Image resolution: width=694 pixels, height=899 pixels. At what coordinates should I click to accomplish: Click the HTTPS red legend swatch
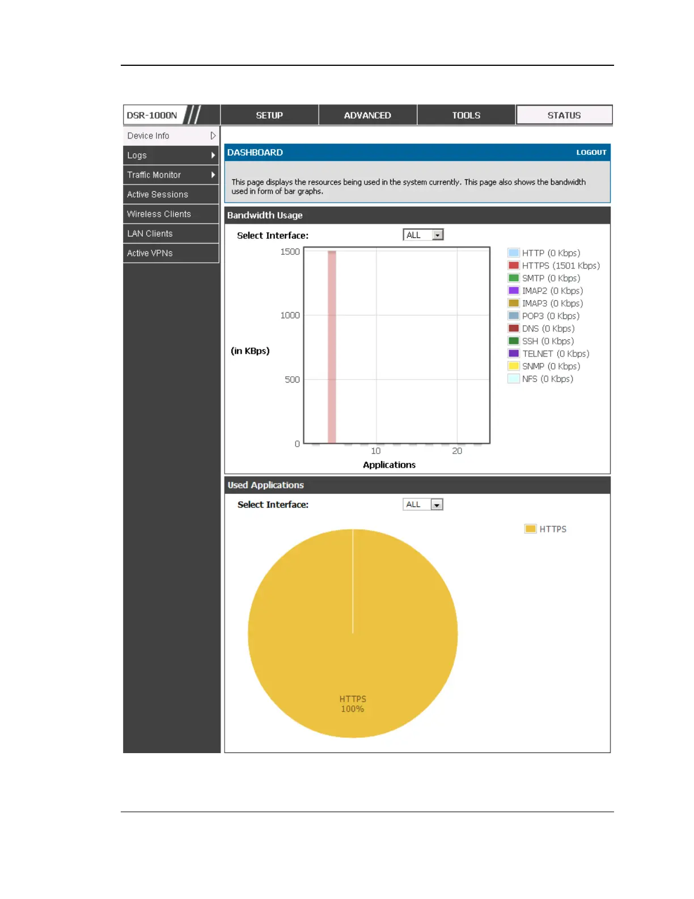(514, 266)
